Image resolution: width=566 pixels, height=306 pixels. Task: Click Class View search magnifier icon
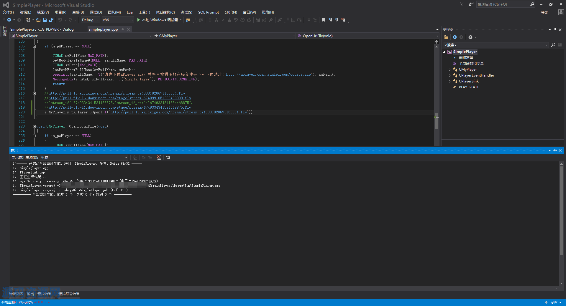click(x=553, y=45)
